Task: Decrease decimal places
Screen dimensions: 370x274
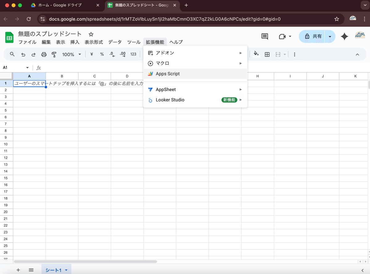Action: tap(112, 54)
